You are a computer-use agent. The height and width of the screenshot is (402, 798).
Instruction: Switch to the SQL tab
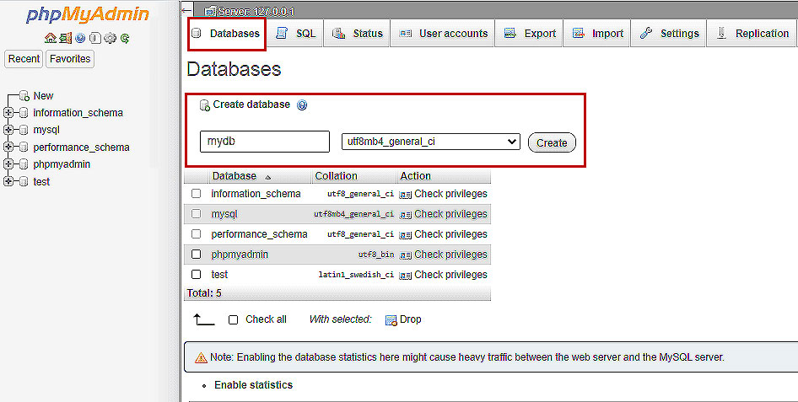(x=296, y=34)
